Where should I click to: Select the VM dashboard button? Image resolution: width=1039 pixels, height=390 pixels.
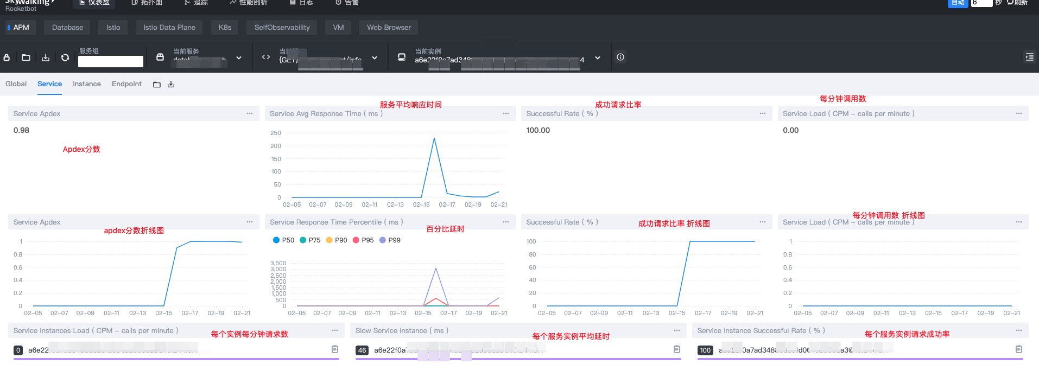point(338,28)
